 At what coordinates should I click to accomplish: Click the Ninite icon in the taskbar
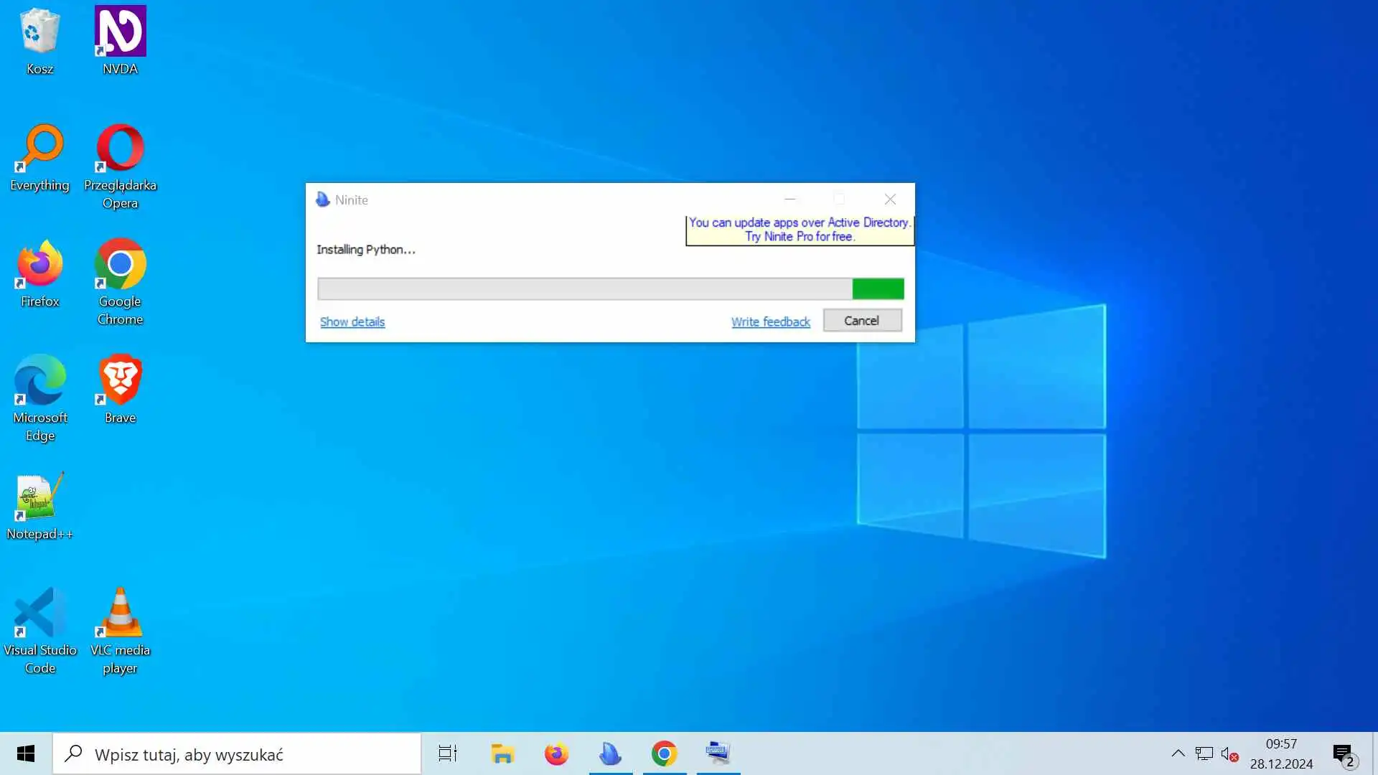610,753
